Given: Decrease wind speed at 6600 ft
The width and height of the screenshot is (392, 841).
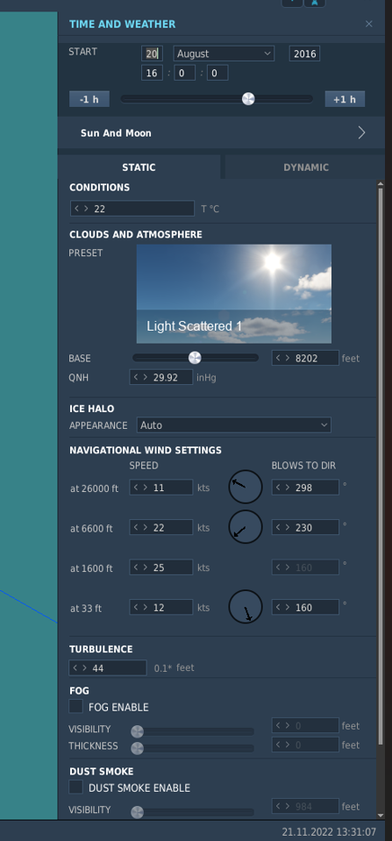Looking at the screenshot, I should [136, 528].
